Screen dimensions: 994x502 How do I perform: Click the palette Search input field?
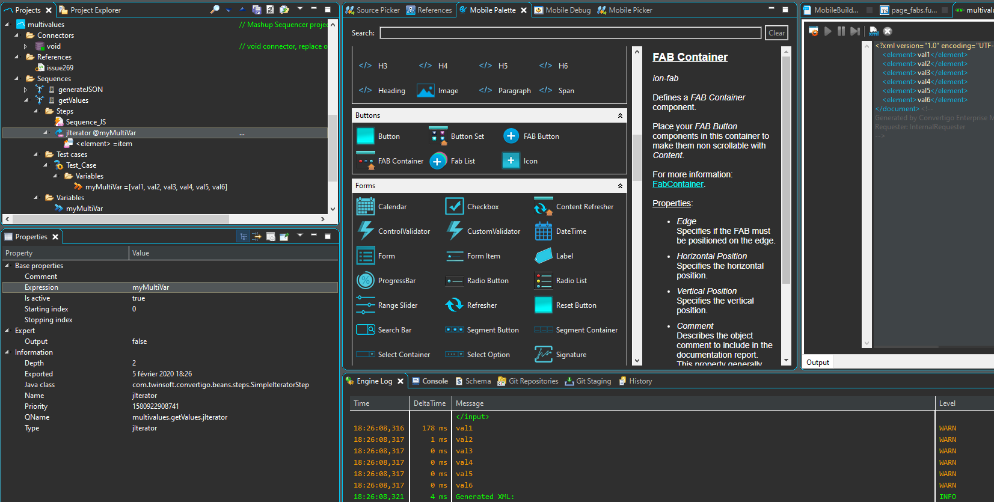coord(570,33)
